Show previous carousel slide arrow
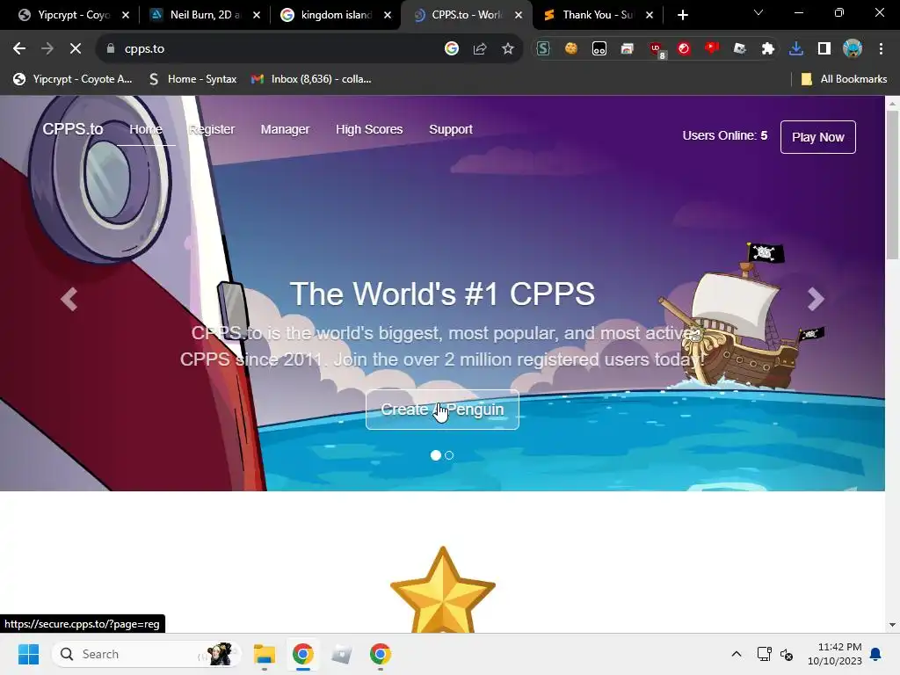Screen dimensions: 900x675 coord(69,299)
